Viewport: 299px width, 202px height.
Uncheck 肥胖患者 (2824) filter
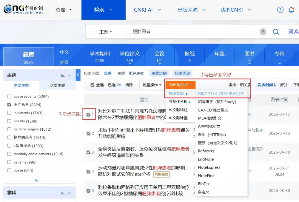(9, 105)
